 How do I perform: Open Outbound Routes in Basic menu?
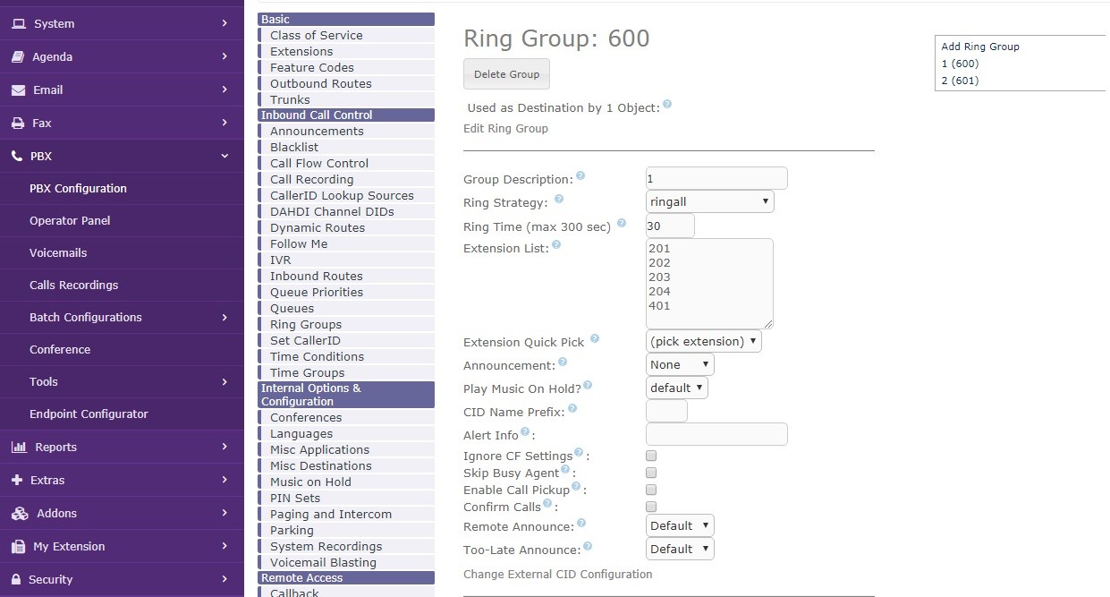click(321, 83)
